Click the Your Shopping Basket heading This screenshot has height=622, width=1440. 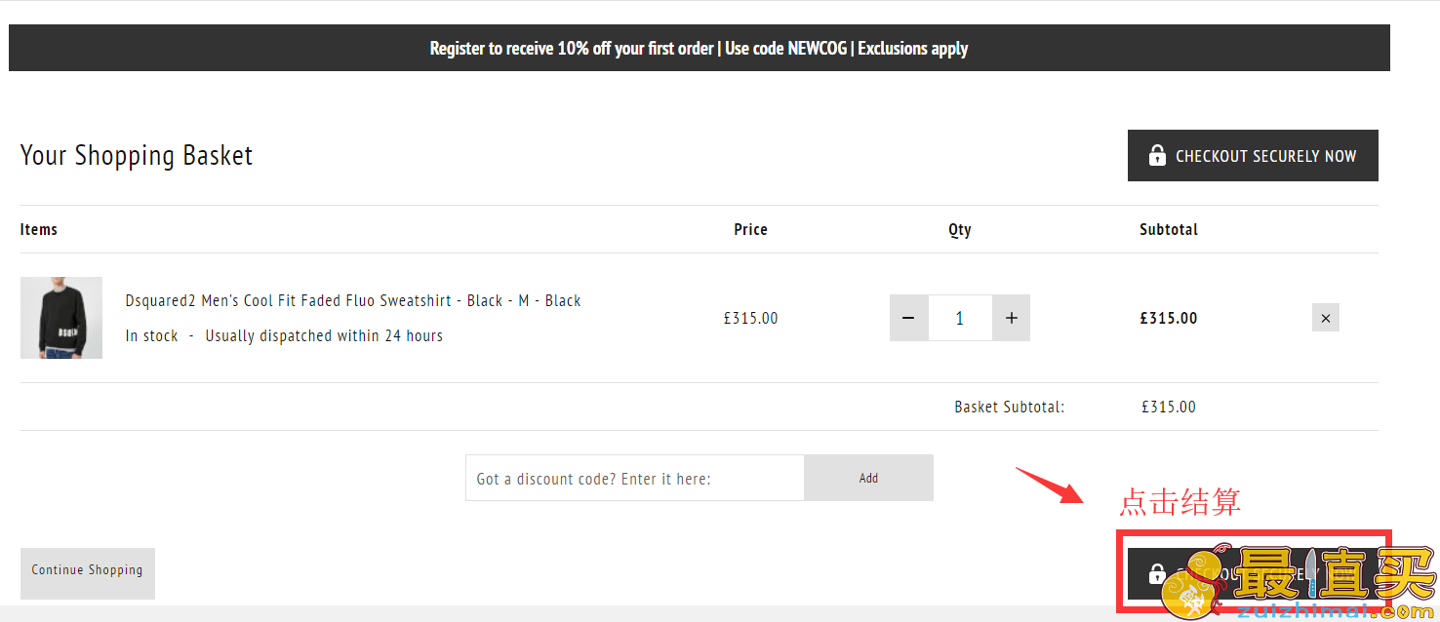137,156
